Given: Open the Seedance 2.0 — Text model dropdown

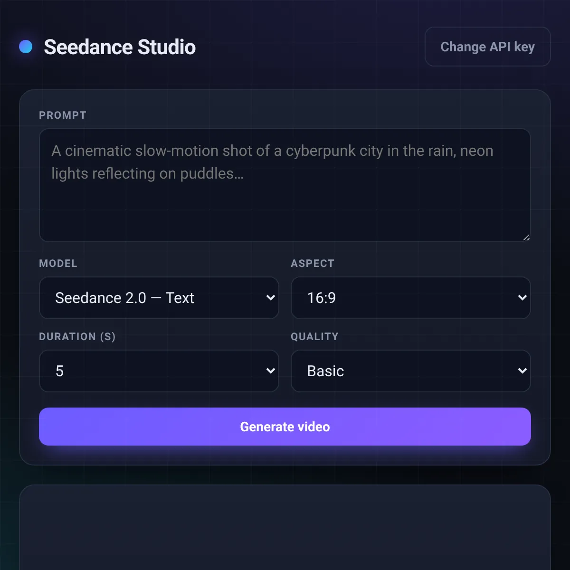Looking at the screenshot, I should [x=159, y=298].
